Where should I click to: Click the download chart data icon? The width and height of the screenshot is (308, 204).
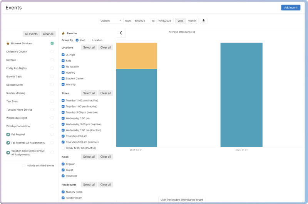click(x=204, y=21)
